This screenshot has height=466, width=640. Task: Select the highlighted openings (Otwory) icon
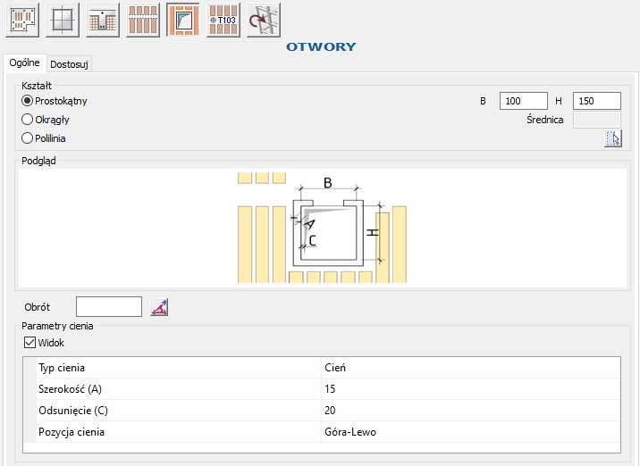[x=182, y=20]
